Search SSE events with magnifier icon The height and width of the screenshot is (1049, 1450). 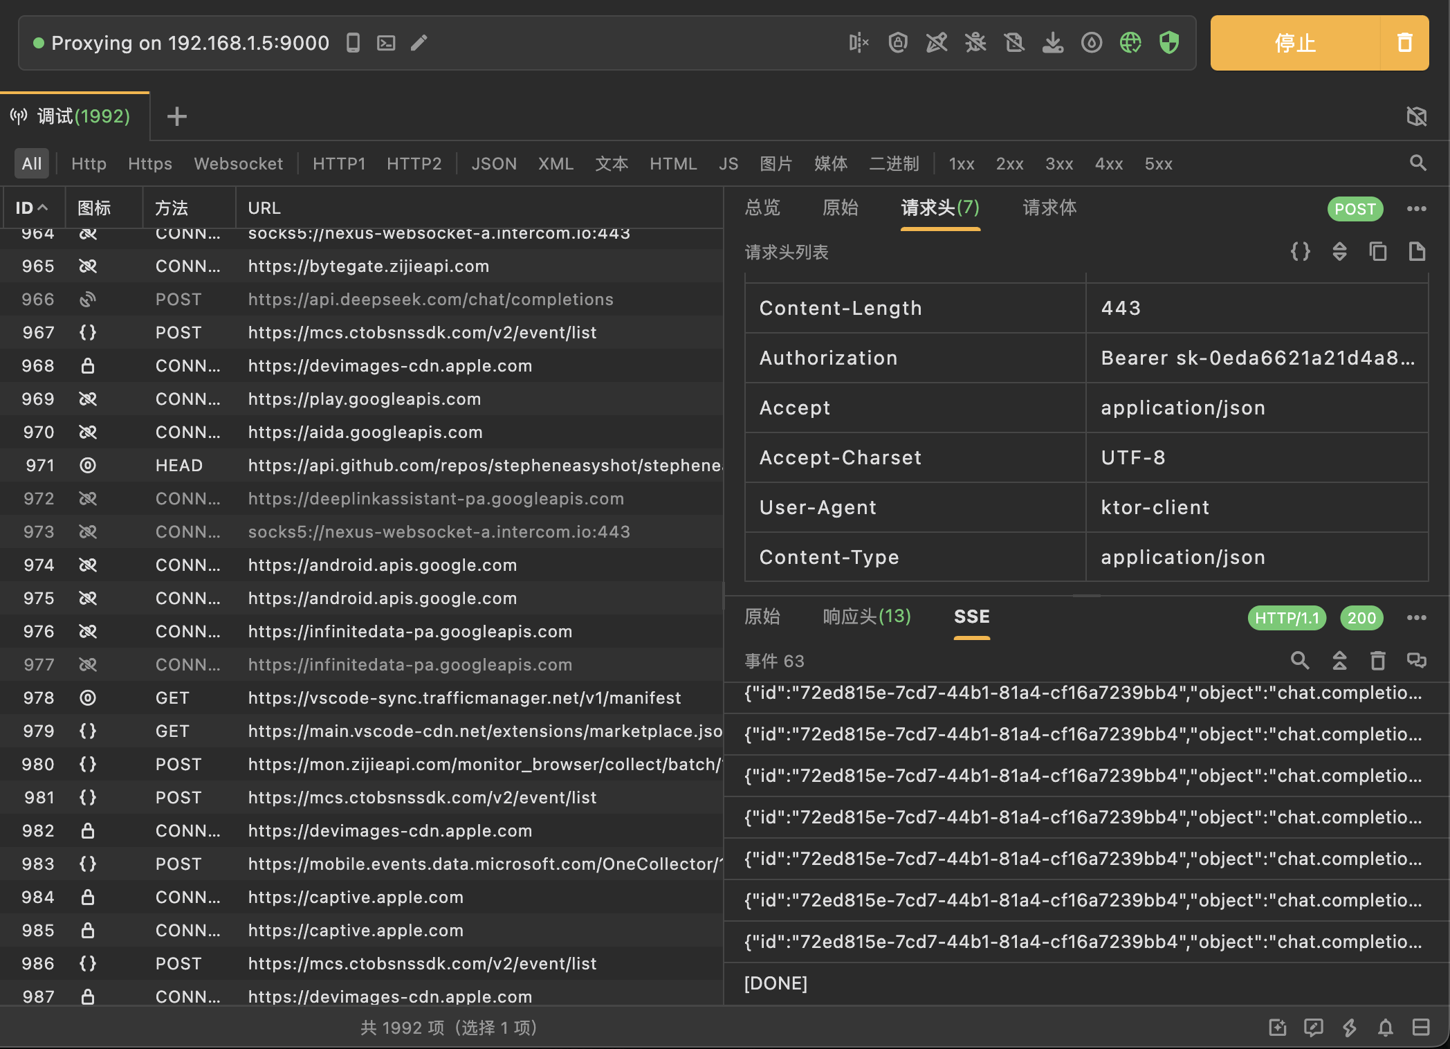pyautogui.click(x=1300, y=661)
